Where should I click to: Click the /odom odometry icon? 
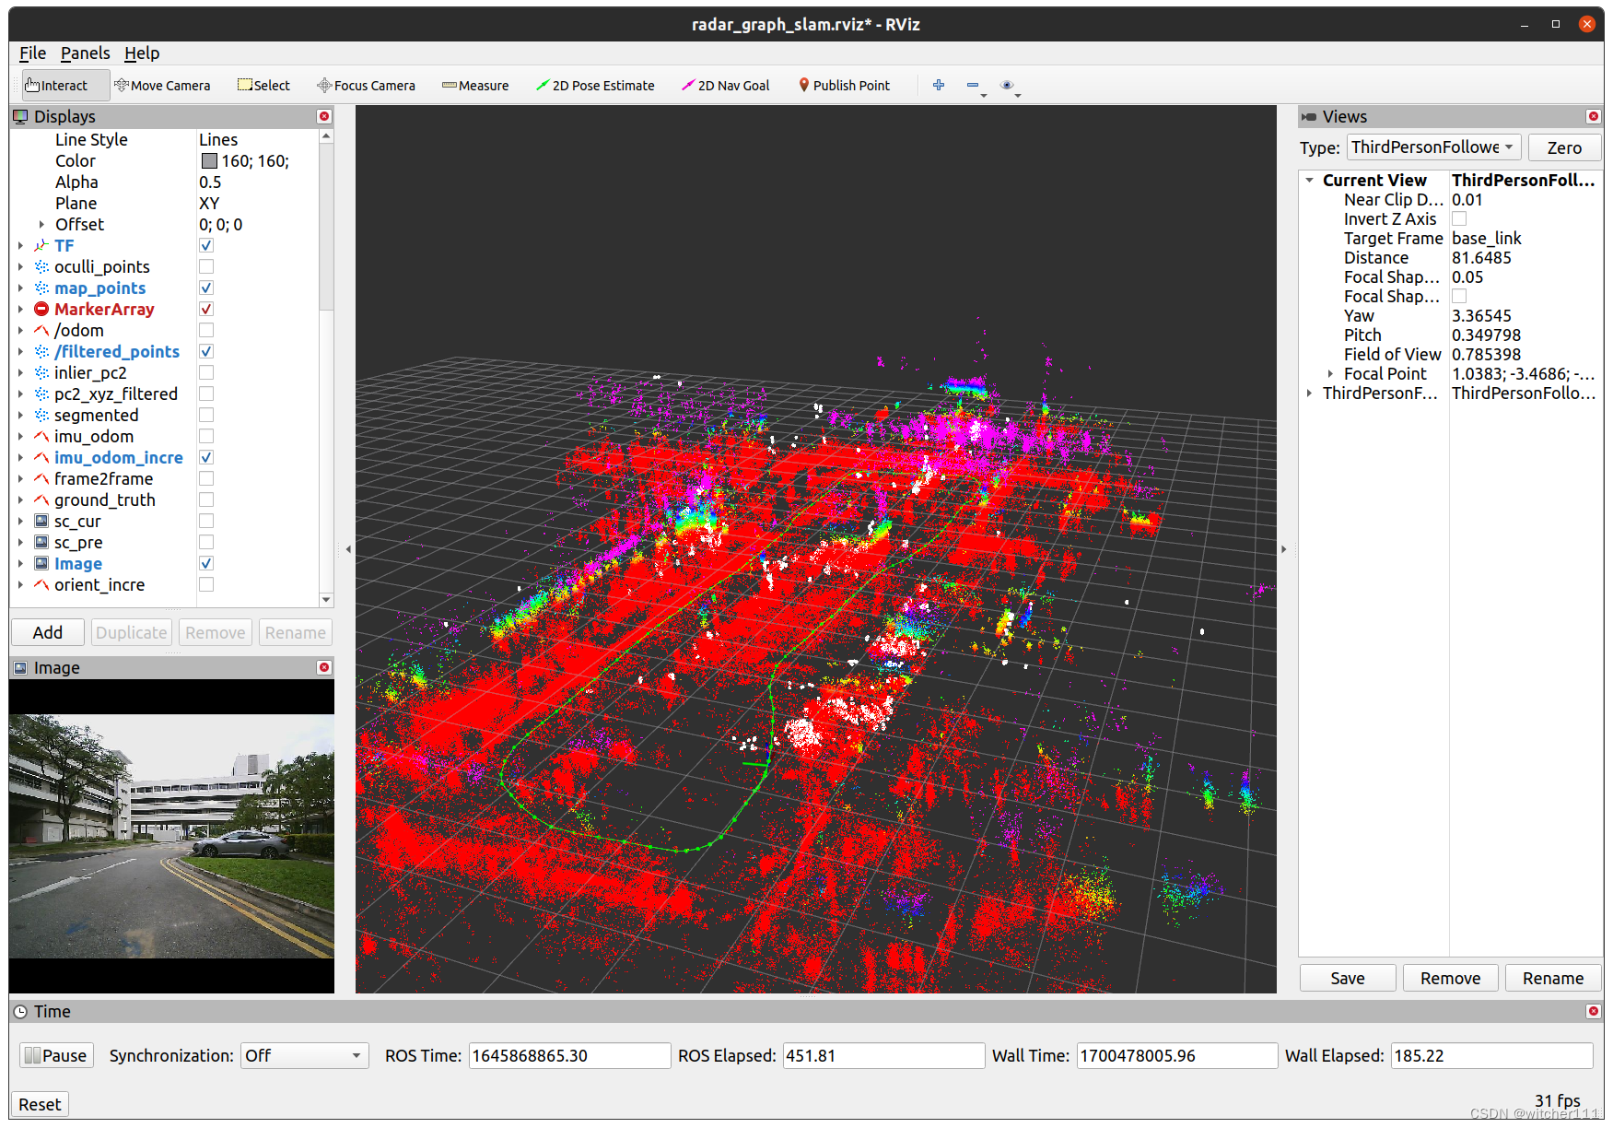point(41,330)
